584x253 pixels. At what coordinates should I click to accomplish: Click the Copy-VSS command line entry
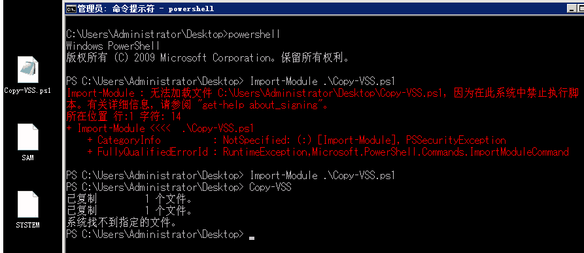[179, 187]
